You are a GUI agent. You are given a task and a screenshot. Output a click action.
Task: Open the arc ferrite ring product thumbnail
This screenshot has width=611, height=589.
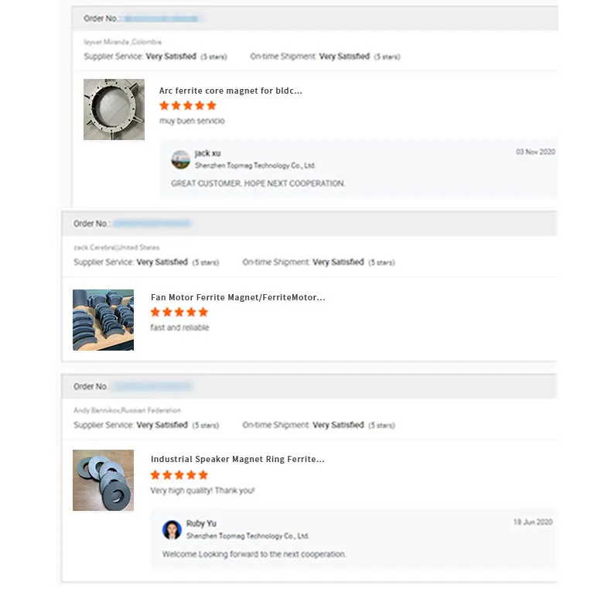click(x=114, y=109)
